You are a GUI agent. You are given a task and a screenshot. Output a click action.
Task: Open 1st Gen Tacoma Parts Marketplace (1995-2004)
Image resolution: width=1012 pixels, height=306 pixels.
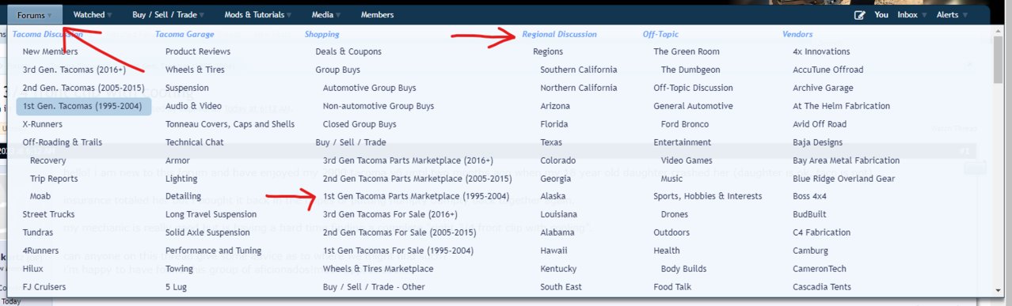pyautogui.click(x=416, y=196)
